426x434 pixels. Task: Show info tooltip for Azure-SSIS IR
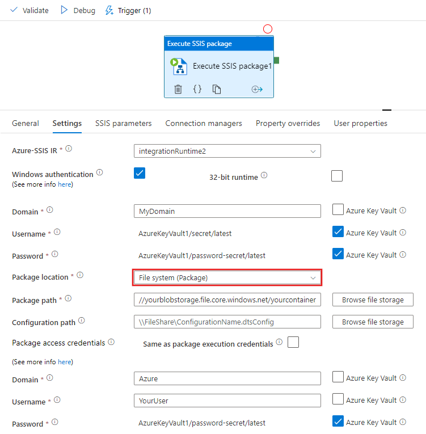69,149
